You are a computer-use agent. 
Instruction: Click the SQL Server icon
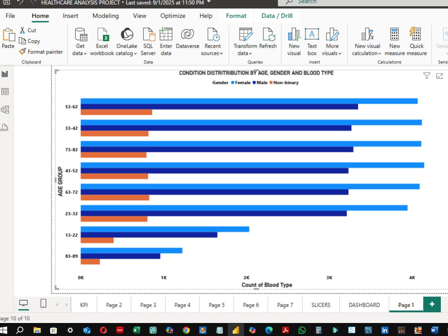(149, 34)
